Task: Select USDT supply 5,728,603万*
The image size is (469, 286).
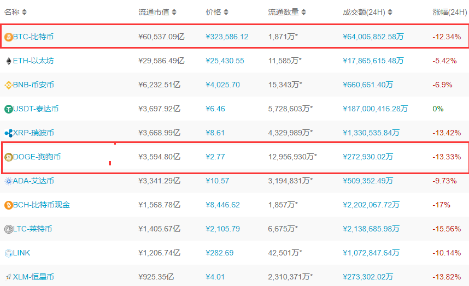Action: point(290,109)
